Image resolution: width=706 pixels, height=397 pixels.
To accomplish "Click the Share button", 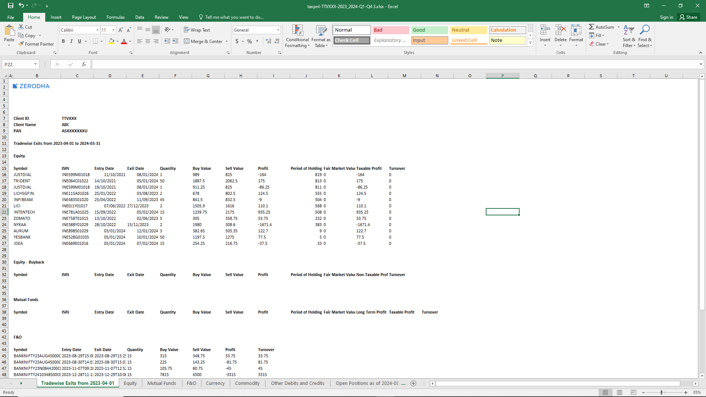I will (x=689, y=17).
